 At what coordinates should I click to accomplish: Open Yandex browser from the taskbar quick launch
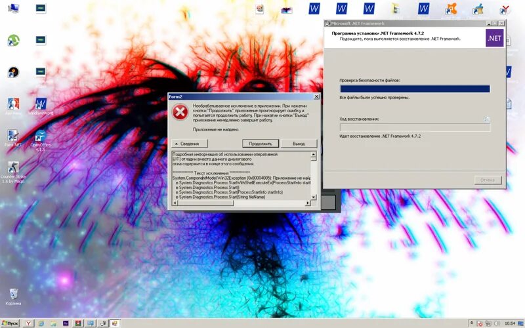coord(29,323)
